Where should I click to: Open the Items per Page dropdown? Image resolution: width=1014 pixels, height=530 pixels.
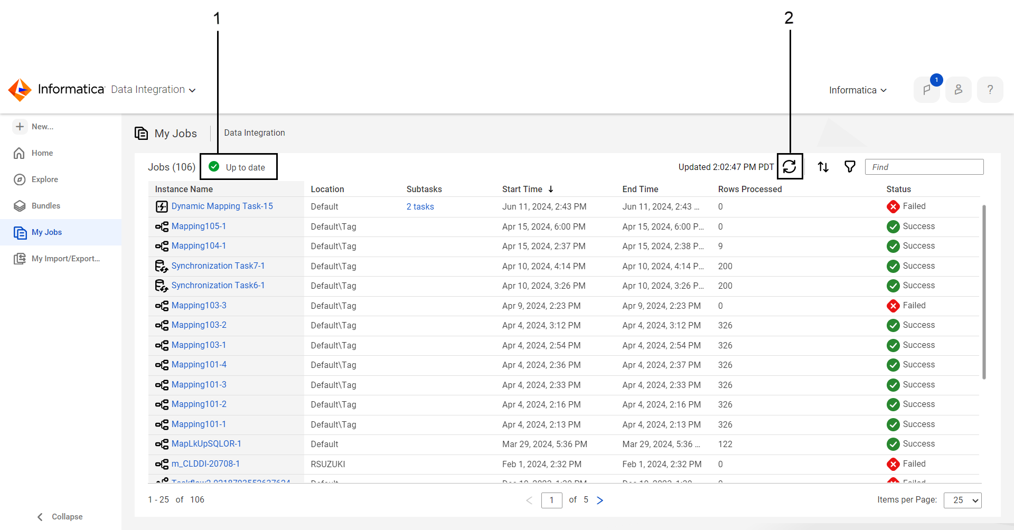(963, 500)
